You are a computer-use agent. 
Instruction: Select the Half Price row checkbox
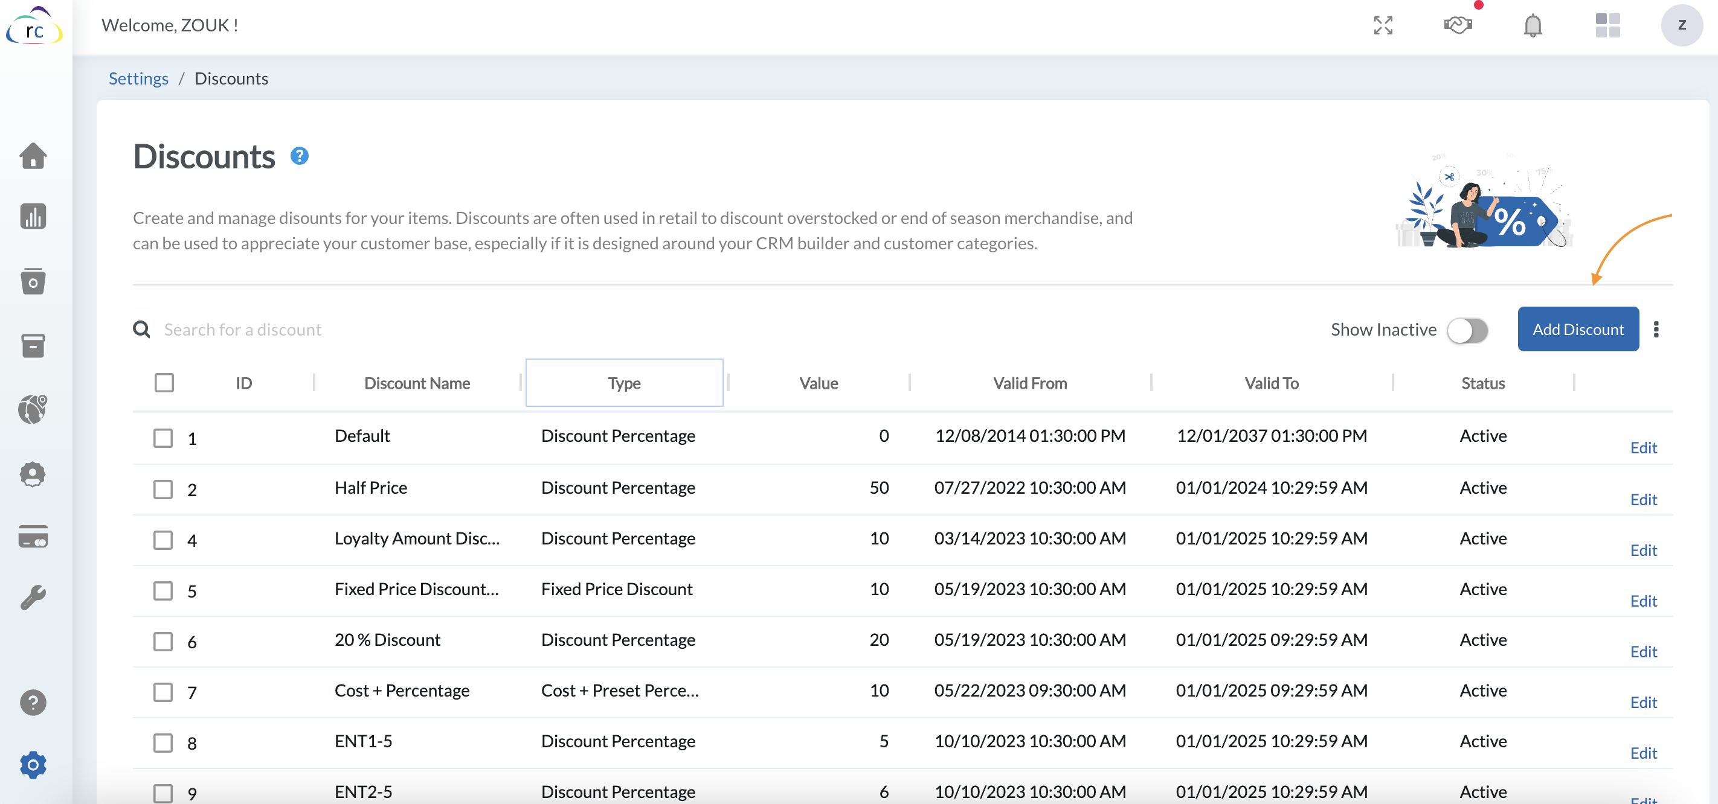[163, 490]
